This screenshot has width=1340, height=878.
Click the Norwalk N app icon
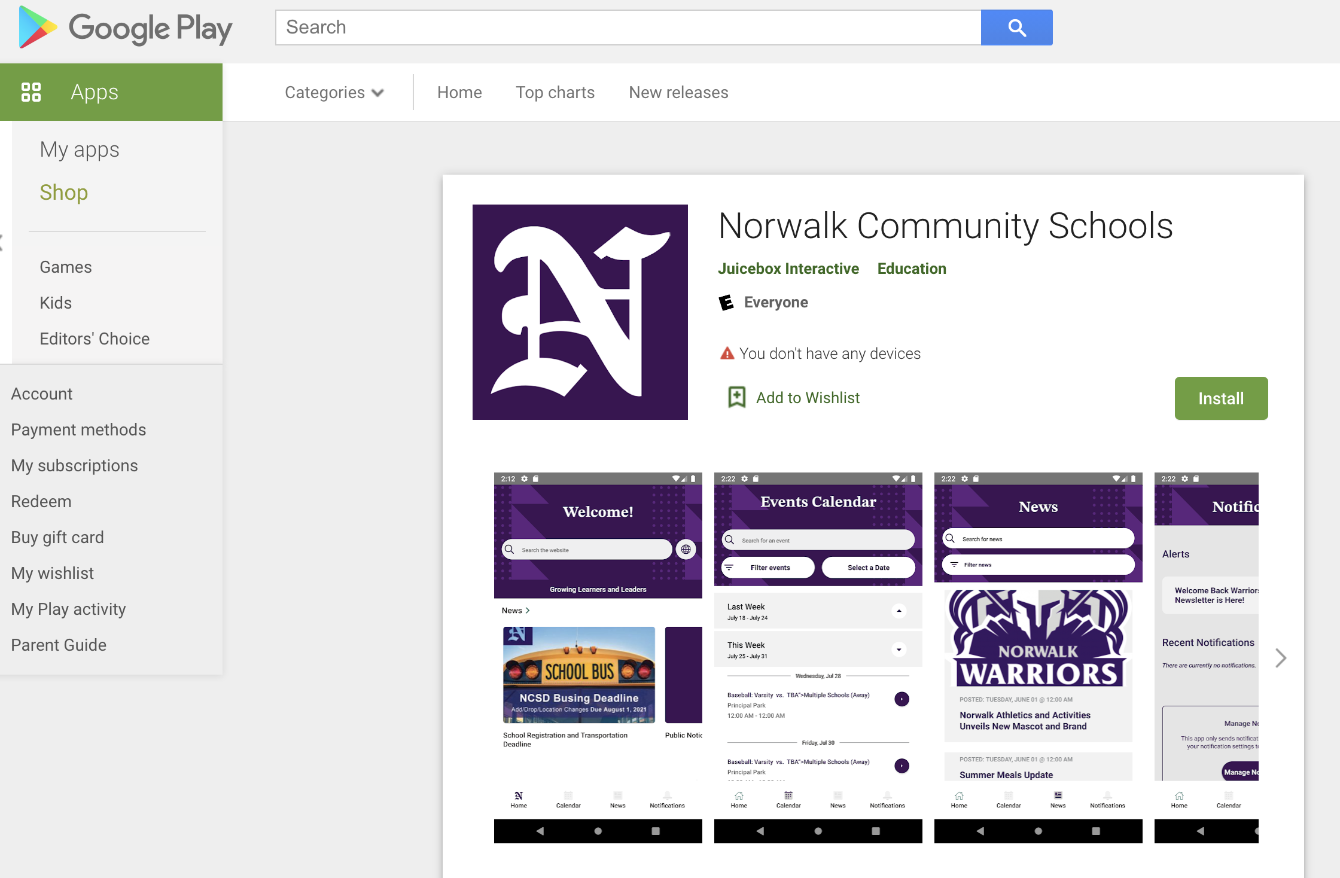coord(580,312)
